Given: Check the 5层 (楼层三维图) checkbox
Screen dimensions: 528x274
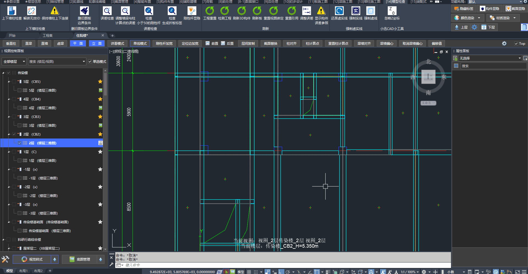Looking at the screenshot, I should point(20,90).
